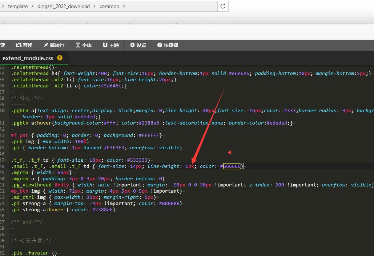Open the 设置 (Settings) gear

(x=138, y=45)
